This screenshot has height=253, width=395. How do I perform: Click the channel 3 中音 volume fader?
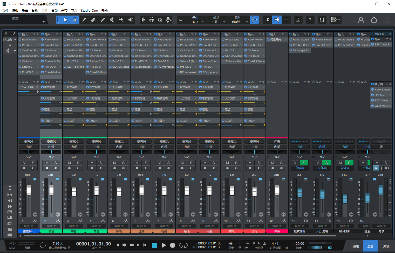click(74, 191)
